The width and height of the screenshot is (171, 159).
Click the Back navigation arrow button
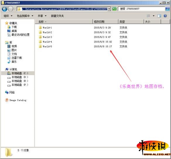coord(5,9)
